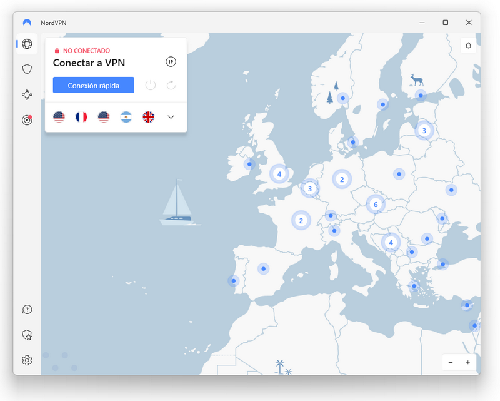Select the Switzerland server dot
Viewport: 500px width, 401px height.
[331, 216]
